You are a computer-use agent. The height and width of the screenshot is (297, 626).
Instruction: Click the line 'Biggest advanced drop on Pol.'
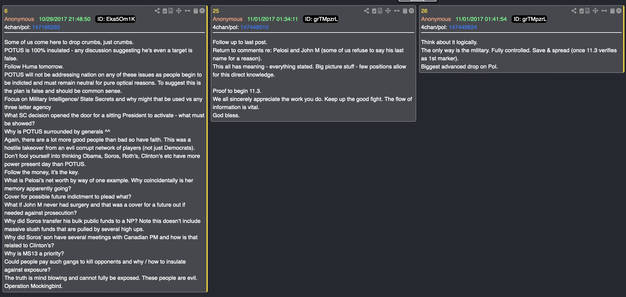[459, 67]
